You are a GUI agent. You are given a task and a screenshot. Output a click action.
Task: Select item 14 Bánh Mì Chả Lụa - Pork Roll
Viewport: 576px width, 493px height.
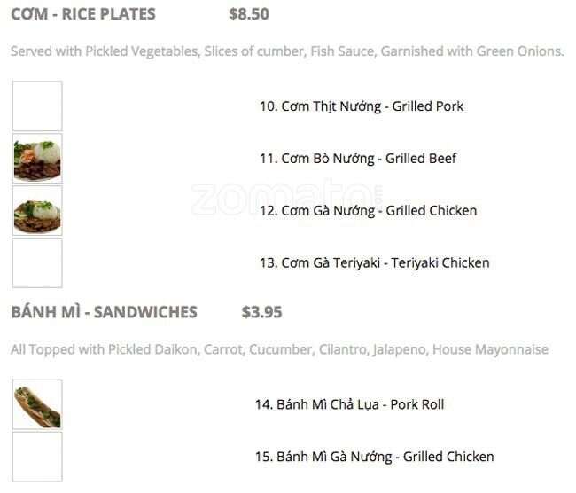pos(349,404)
